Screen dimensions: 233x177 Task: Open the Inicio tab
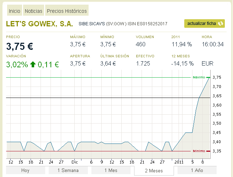click(15, 11)
